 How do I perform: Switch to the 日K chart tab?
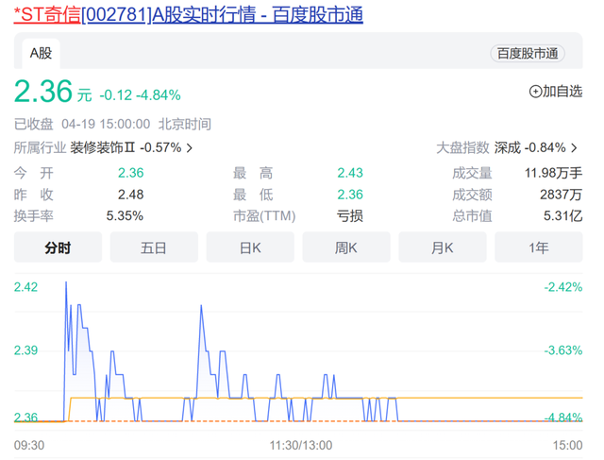click(x=250, y=247)
